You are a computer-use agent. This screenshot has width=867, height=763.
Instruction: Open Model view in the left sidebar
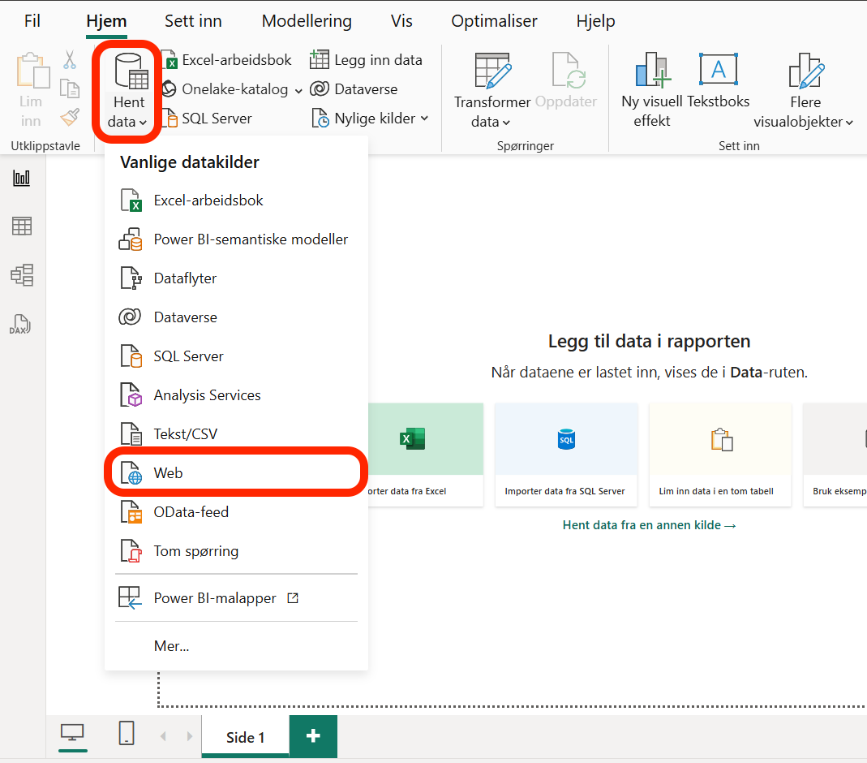click(x=22, y=275)
